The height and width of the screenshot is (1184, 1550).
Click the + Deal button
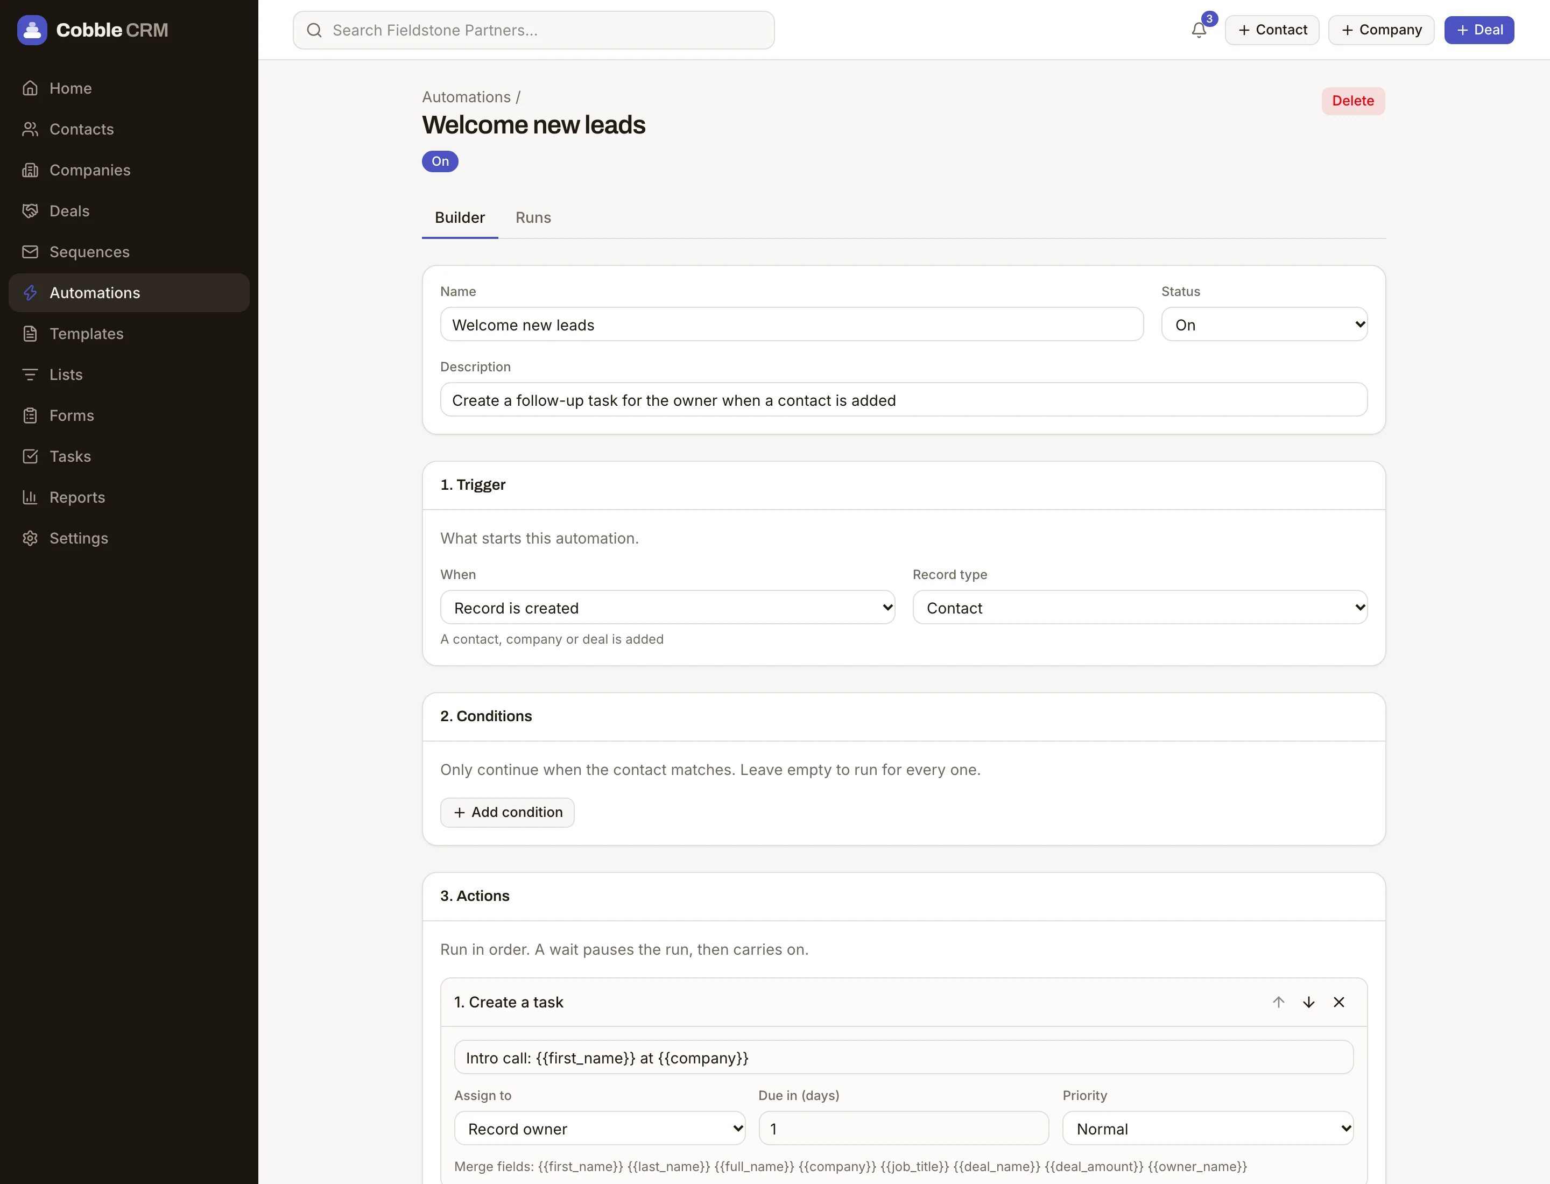(x=1479, y=30)
